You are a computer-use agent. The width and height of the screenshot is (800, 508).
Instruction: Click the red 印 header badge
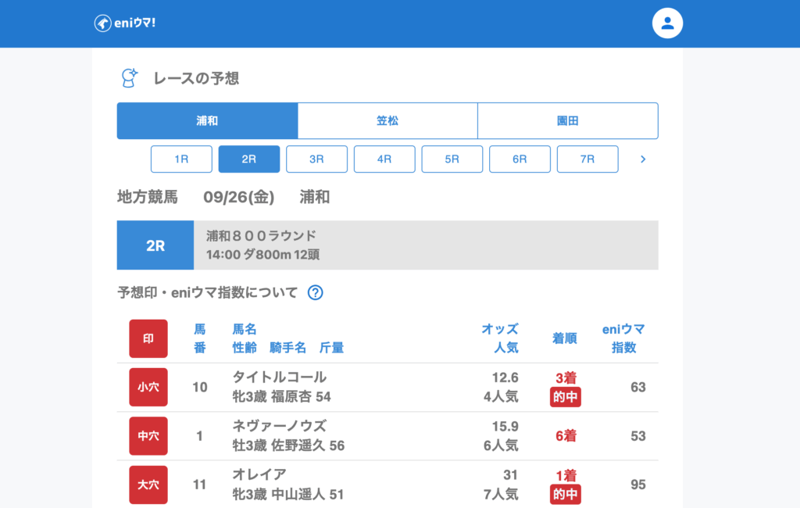click(x=148, y=338)
